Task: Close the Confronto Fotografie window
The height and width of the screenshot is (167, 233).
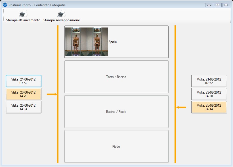Action: tap(226, 5)
